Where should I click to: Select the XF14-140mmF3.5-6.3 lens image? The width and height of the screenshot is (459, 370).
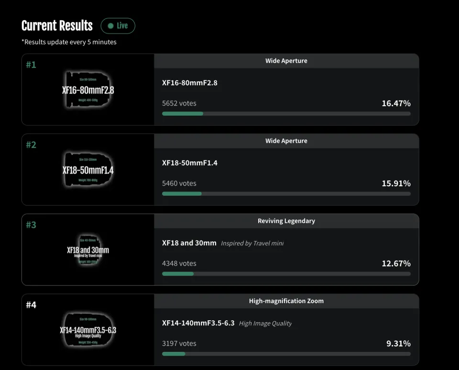(x=88, y=330)
